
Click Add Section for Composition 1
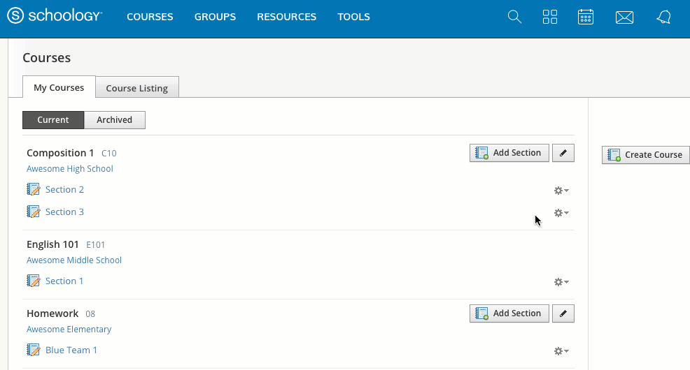coord(509,153)
